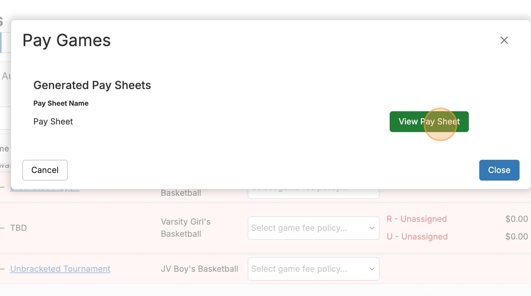This screenshot has width=531, height=296.
Task: Click the $0.00 fee beside R - Unassigned
Action: coord(516,219)
